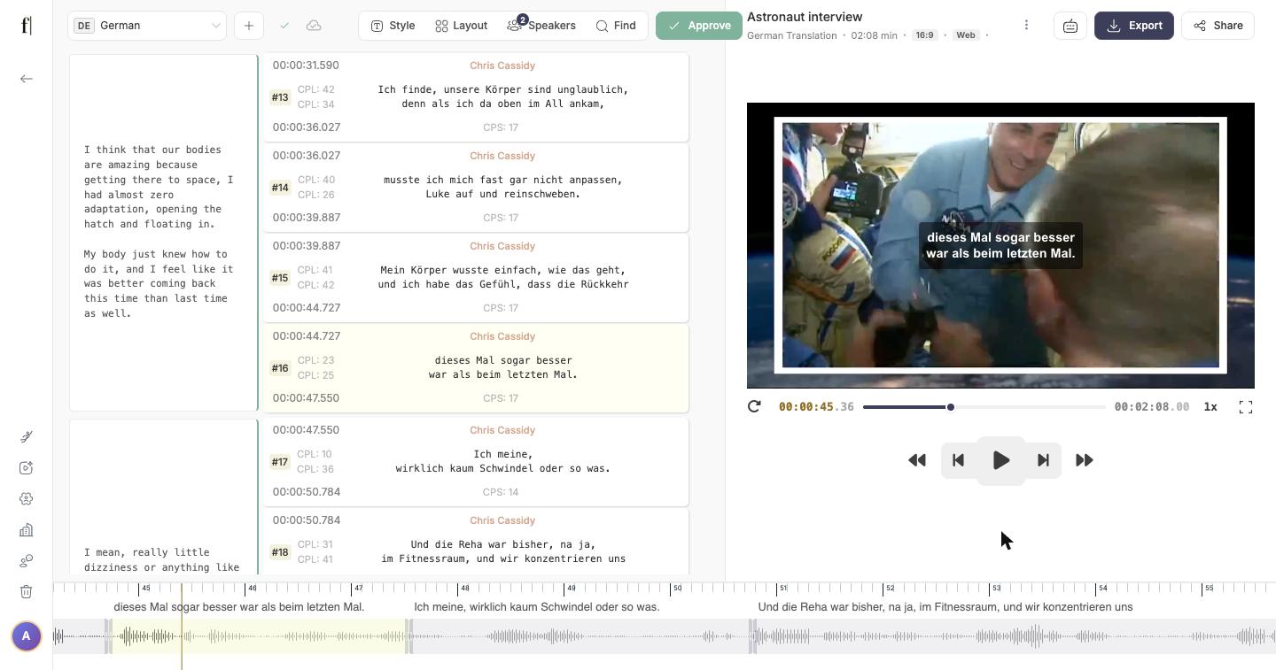
Task: Click timeline ruler mark 50
Action: (676, 589)
